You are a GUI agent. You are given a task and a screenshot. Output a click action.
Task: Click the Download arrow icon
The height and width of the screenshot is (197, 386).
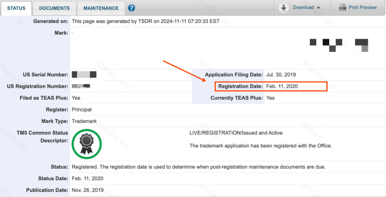(283, 7)
